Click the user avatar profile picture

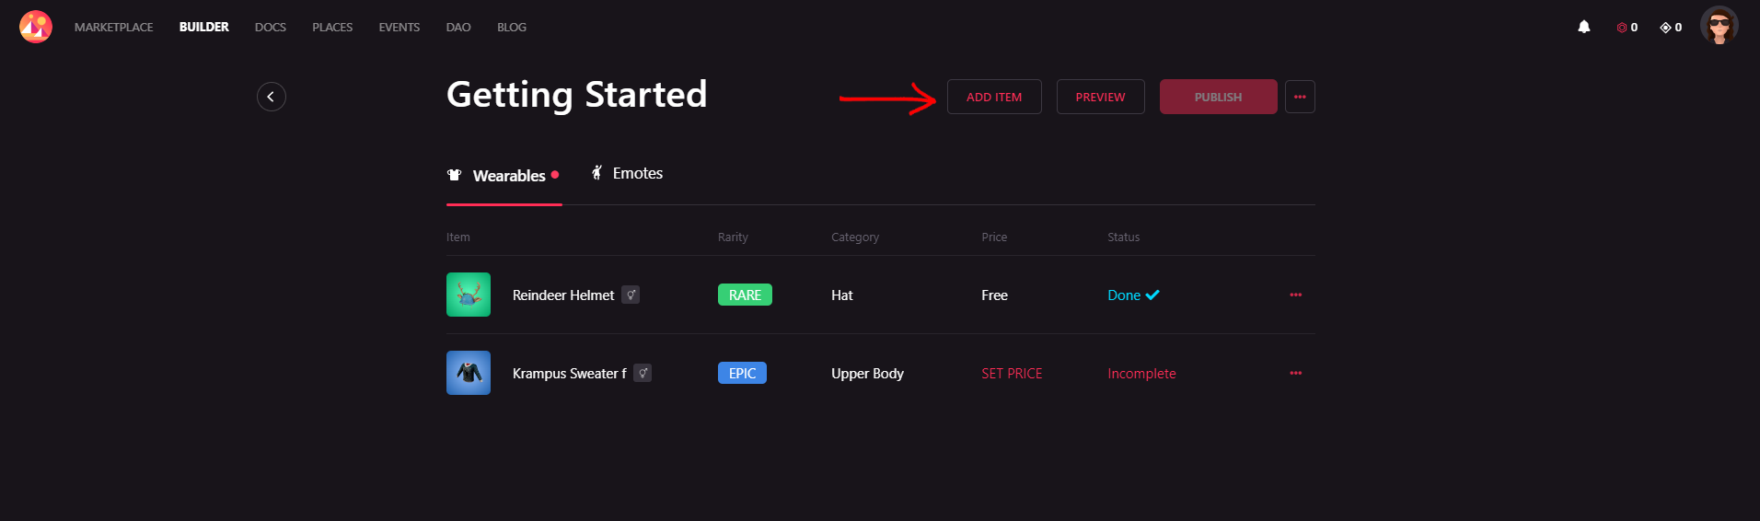1719,26
